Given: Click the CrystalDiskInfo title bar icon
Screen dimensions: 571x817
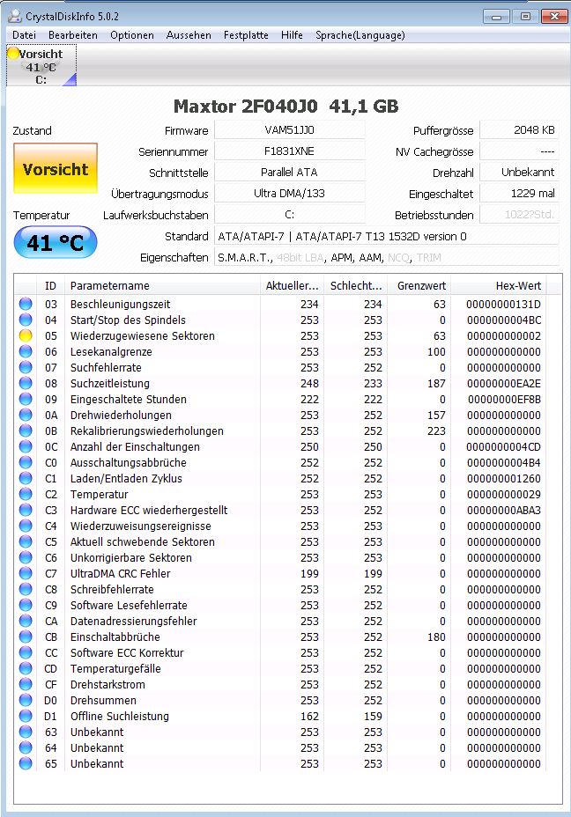Looking at the screenshot, I should [15, 16].
